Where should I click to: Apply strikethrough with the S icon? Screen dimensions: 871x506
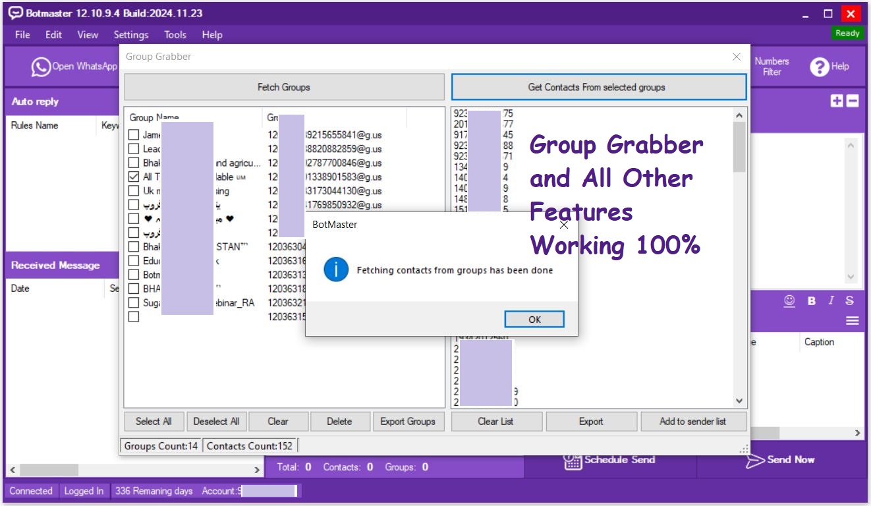[x=850, y=300]
